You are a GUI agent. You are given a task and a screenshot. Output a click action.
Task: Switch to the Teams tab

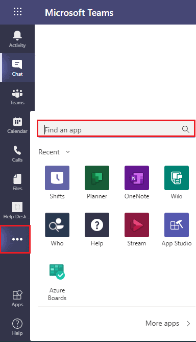17,97
